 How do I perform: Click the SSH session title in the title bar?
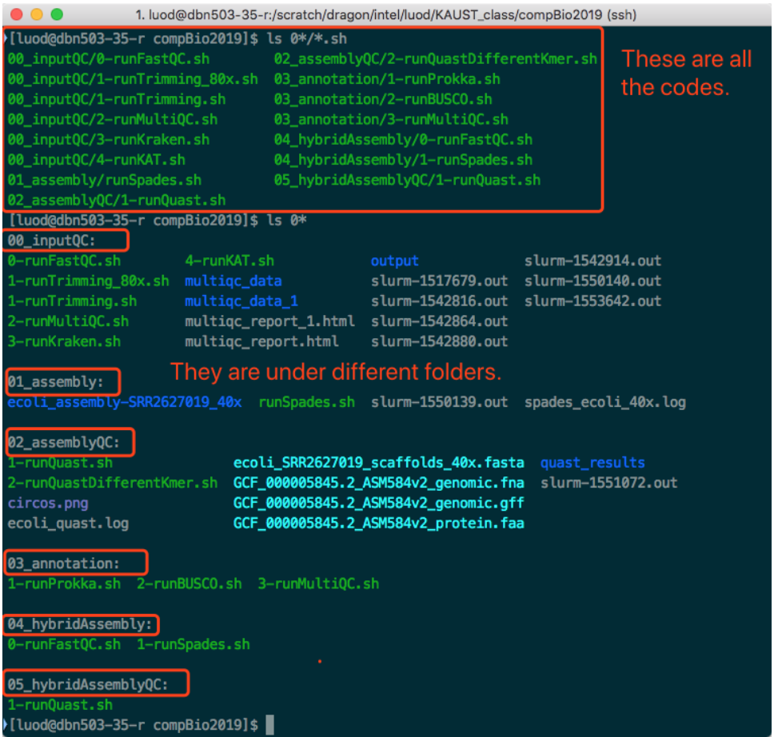coord(387,14)
